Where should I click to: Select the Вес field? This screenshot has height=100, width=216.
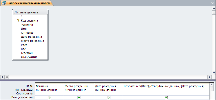point(23,49)
